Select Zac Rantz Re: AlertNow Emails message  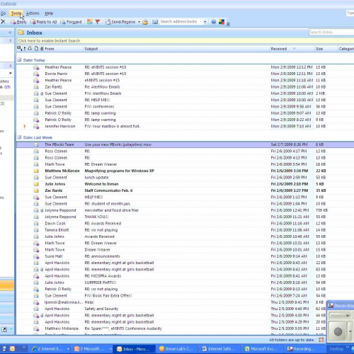(x=185, y=87)
